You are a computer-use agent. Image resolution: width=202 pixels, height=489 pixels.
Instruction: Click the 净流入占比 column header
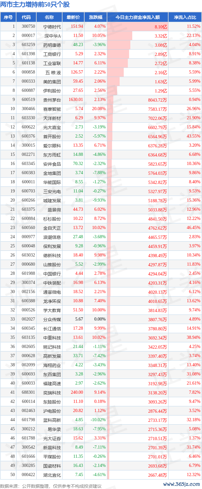(185, 17)
